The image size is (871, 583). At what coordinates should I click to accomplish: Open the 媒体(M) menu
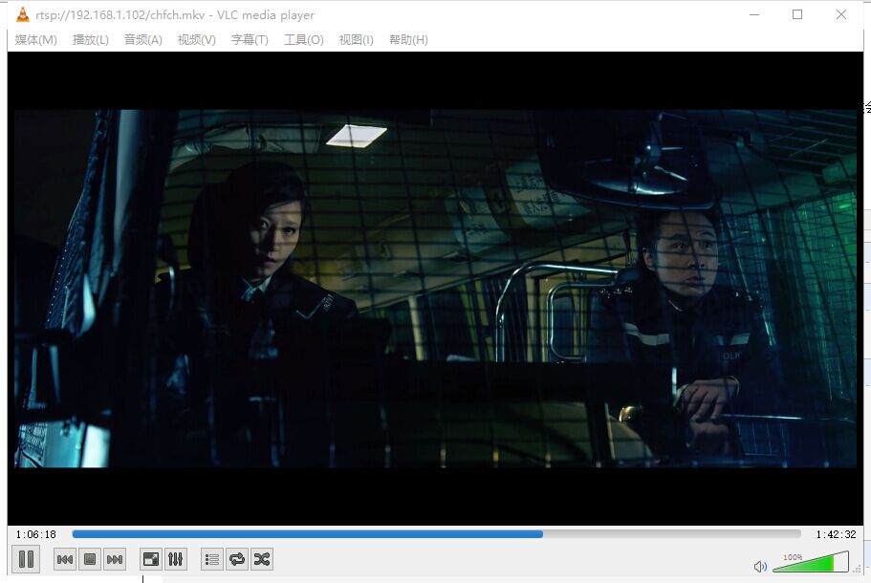pos(35,39)
